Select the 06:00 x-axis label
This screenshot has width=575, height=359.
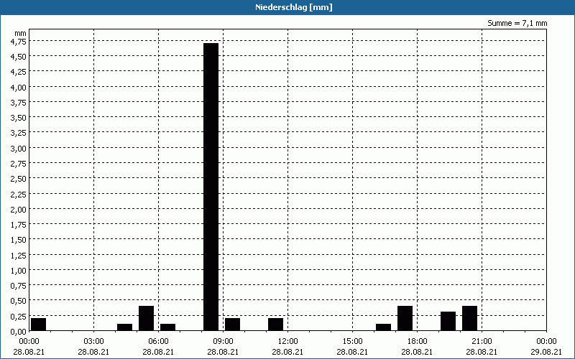pyautogui.click(x=158, y=342)
